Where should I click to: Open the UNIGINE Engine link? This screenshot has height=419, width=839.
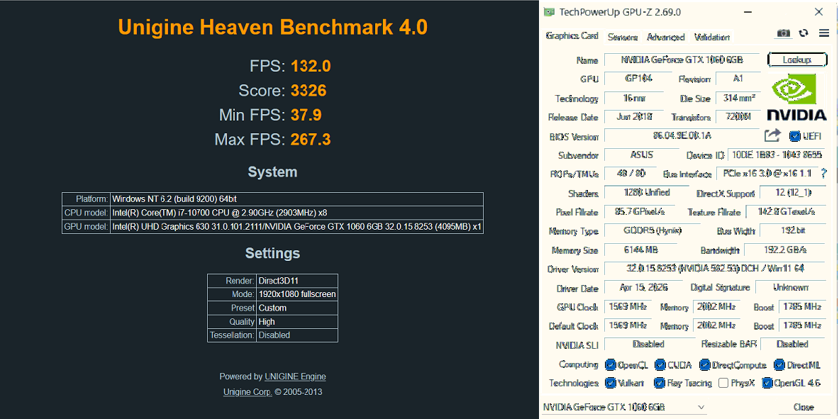295,376
